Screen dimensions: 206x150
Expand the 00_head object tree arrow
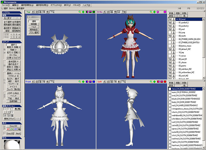click(x=177, y=19)
